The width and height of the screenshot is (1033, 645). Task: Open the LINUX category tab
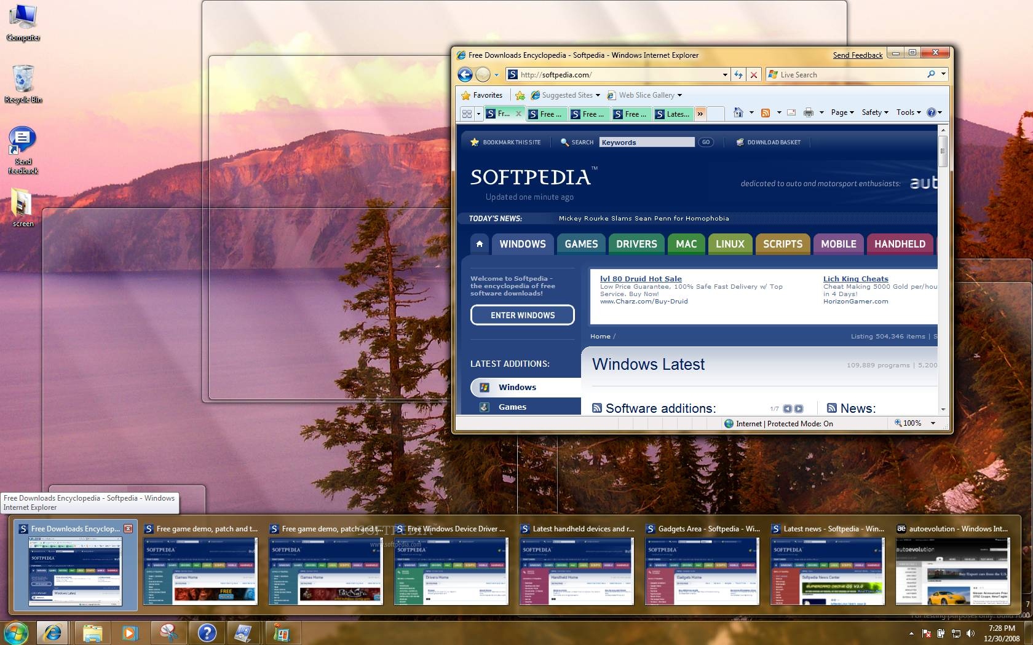(730, 244)
